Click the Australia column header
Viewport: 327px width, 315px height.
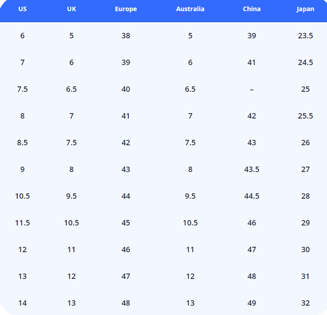190,9
